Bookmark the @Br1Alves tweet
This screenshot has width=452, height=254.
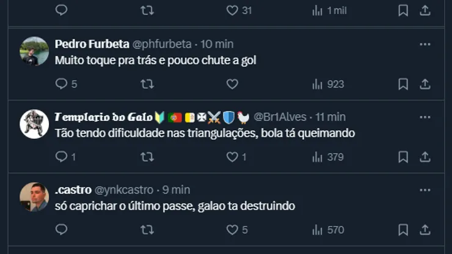coord(403,157)
